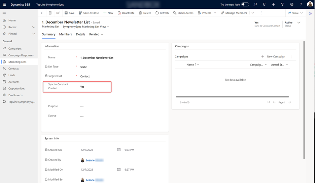
Task: Click the Share button
Action: click(x=293, y=13)
